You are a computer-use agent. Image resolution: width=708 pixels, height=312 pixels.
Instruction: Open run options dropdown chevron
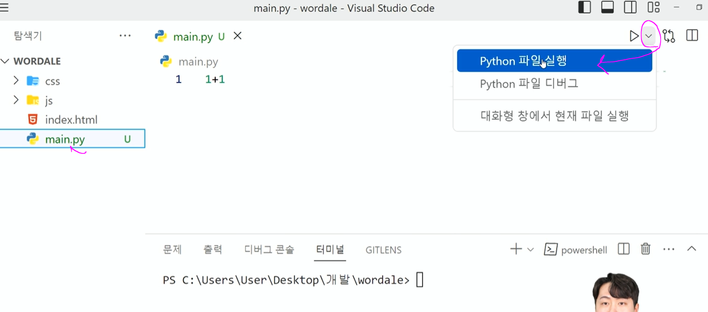pos(649,36)
